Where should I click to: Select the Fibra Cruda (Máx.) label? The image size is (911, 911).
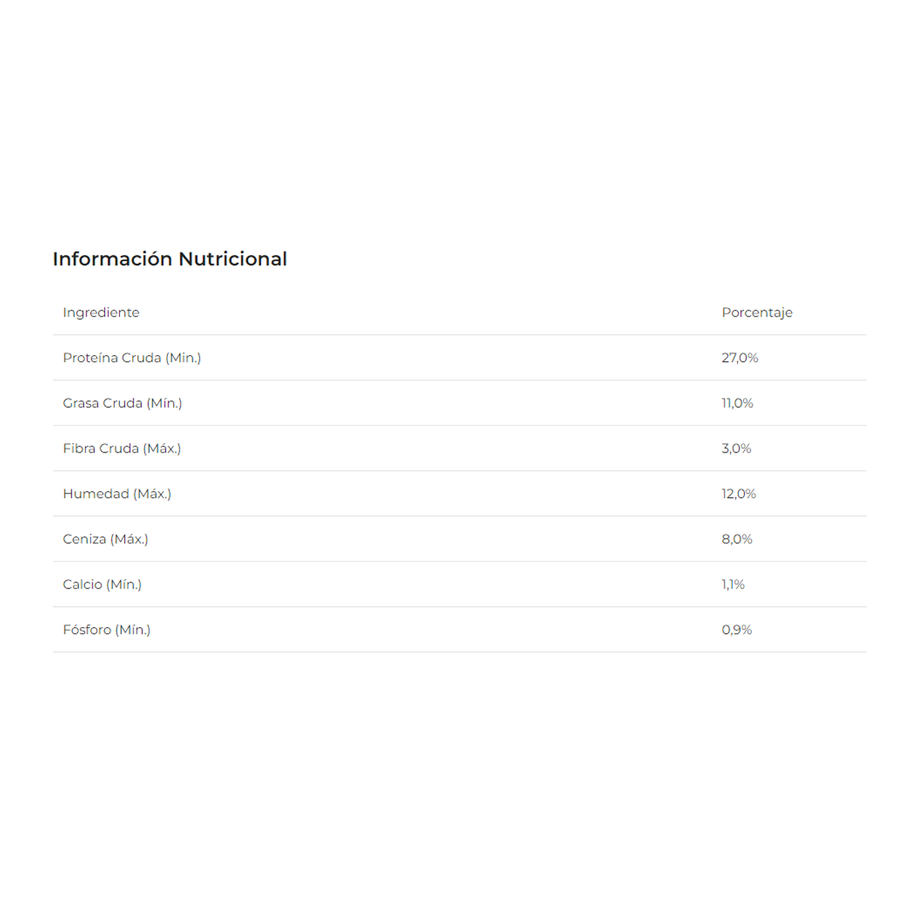coord(121,449)
